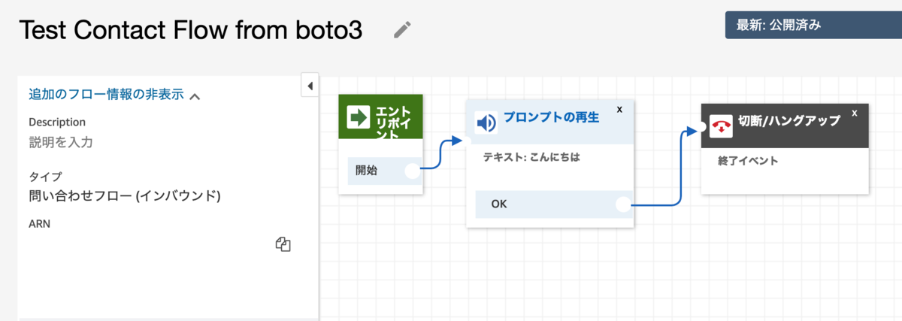Click the red phone hang-up icon
This screenshot has height=321, width=902.
pos(720,125)
